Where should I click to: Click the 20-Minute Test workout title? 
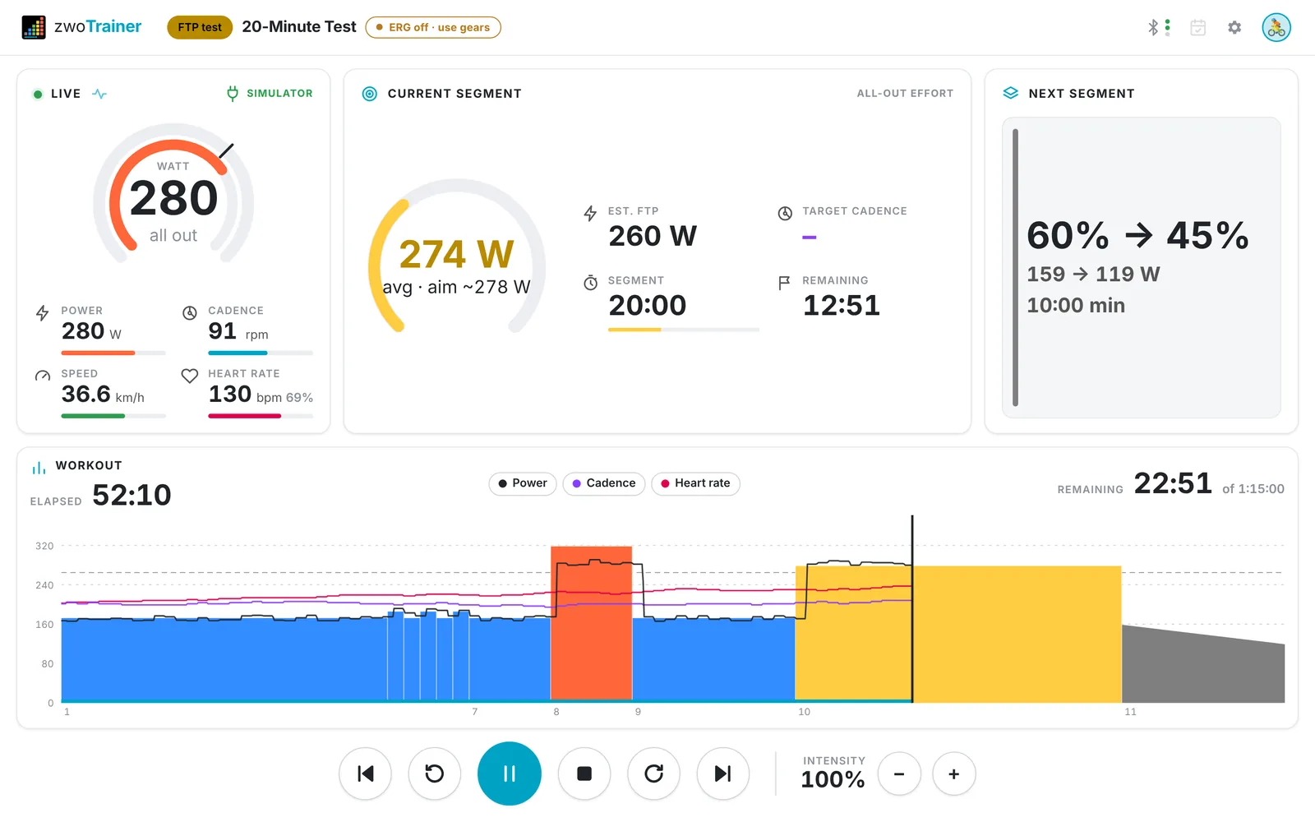pos(299,27)
